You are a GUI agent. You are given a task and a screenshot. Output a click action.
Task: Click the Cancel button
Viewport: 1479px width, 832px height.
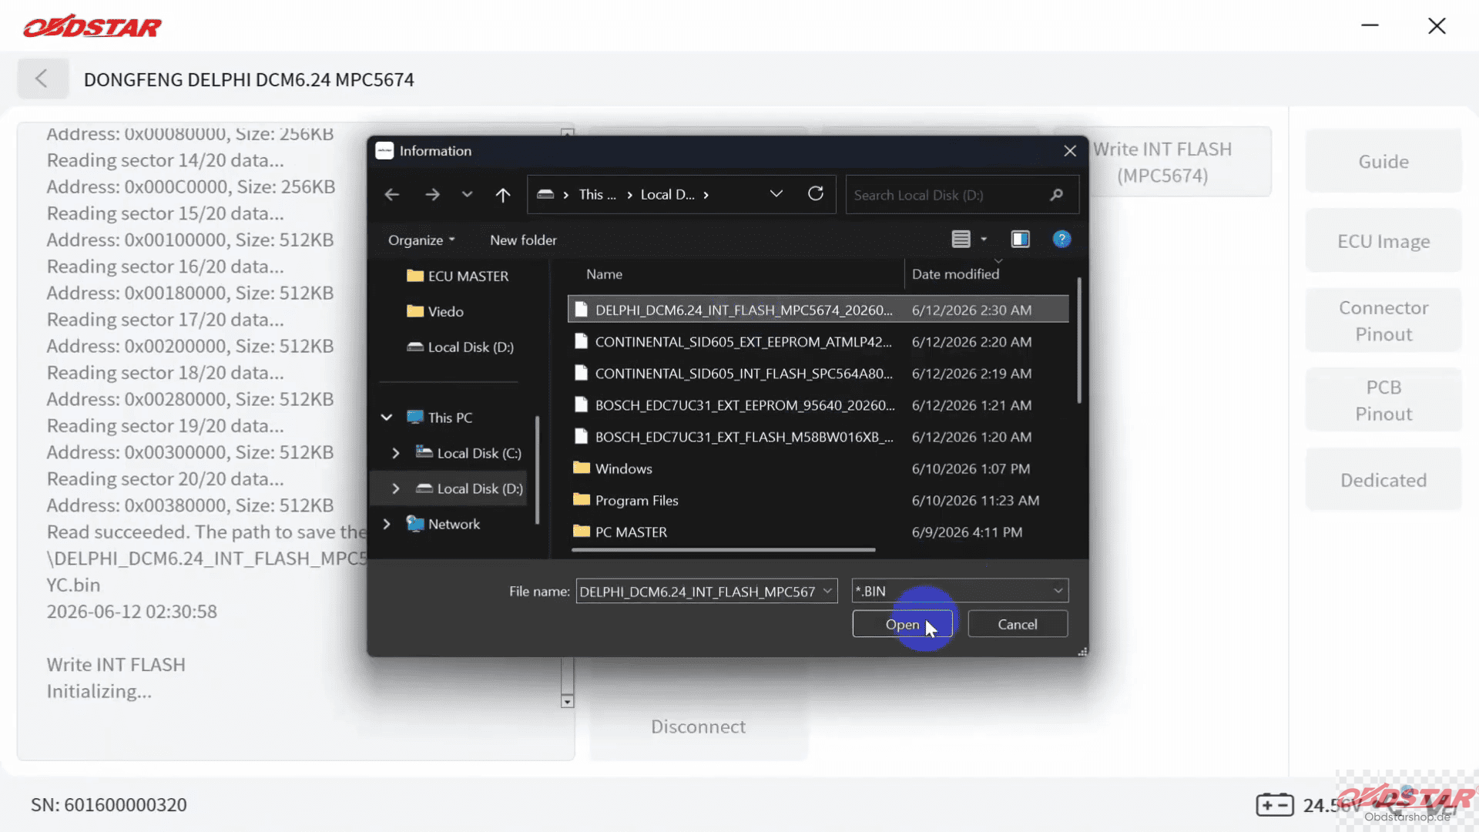(1018, 624)
